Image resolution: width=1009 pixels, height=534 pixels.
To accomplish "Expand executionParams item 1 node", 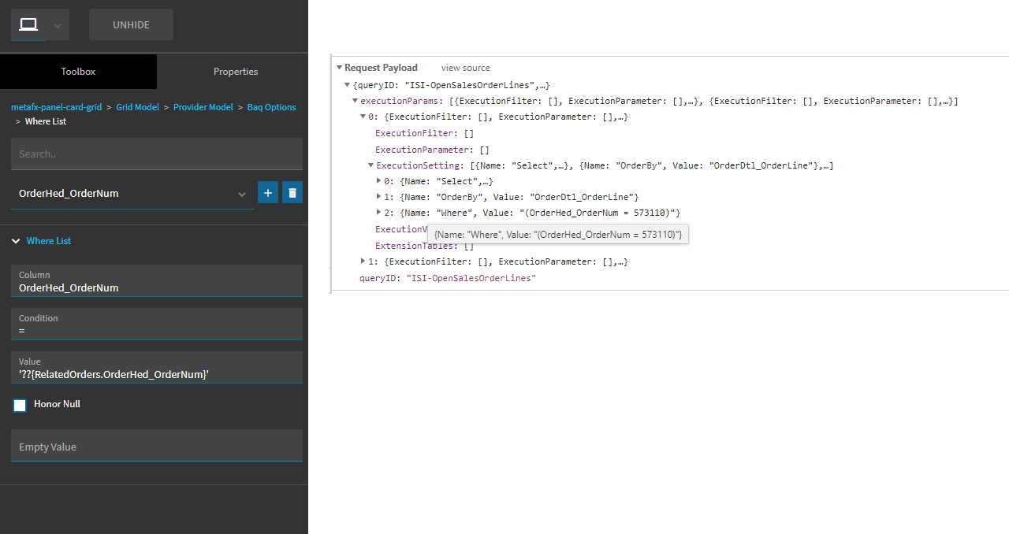I will [363, 261].
